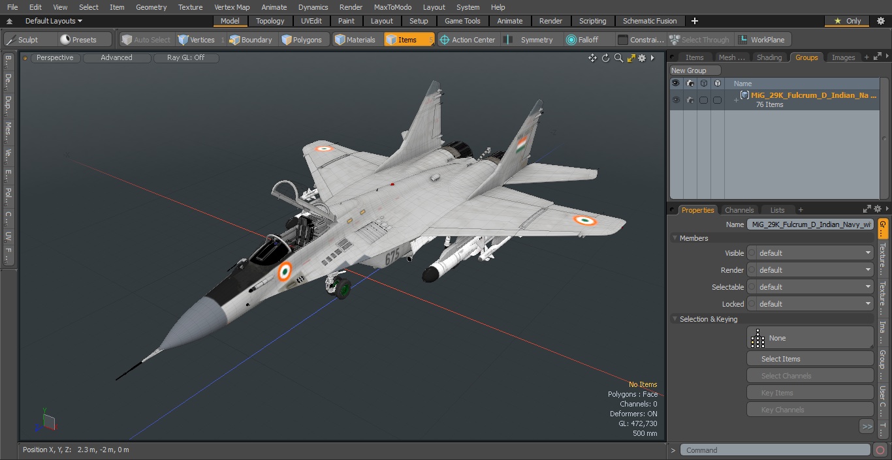Open the Visible dropdown set to default
Image resolution: width=892 pixels, height=460 pixels.
[810, 253]
